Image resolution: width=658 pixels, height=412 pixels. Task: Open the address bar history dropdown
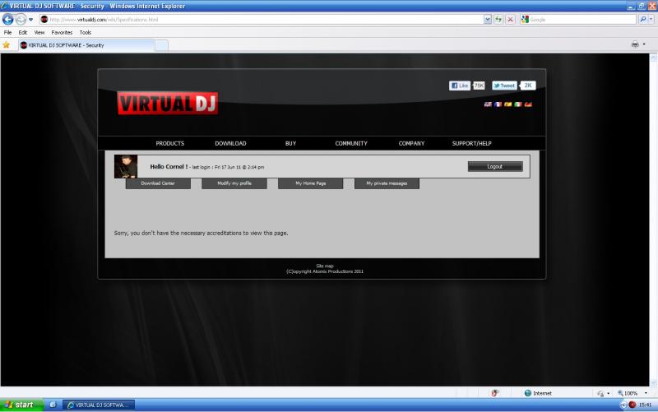pos(487,19)
